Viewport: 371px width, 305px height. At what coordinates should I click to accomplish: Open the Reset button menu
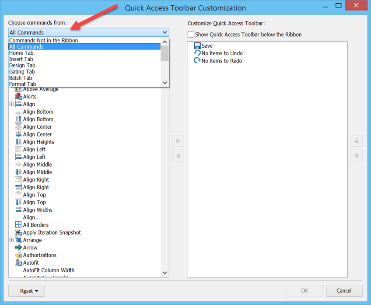pos(29,291)
